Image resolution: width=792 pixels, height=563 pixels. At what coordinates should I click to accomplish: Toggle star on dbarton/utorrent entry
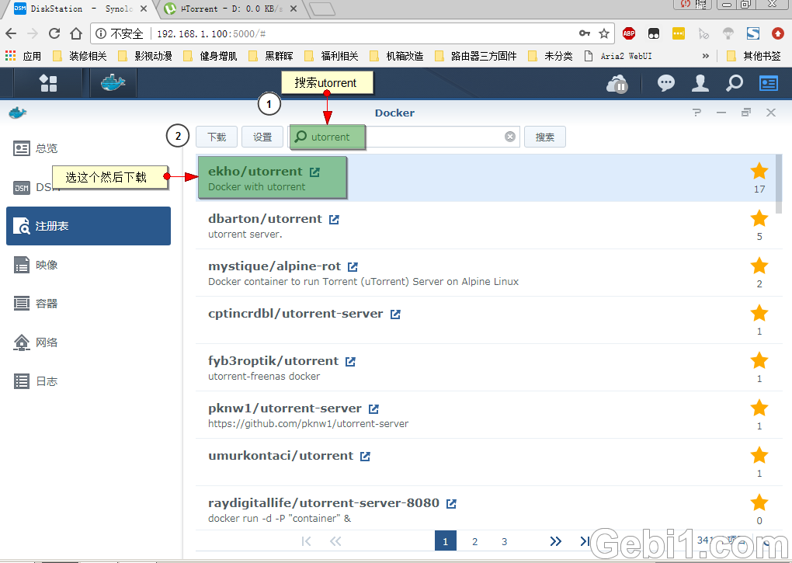click(x=759, y=218)
